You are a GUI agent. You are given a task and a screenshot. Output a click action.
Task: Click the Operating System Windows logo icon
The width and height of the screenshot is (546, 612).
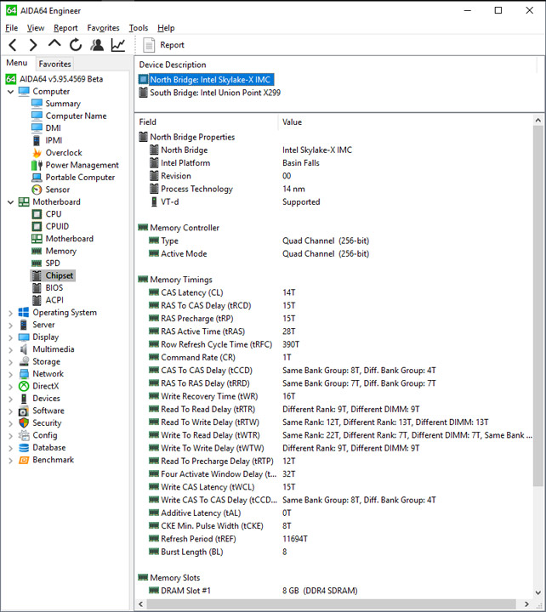click(x=24, y=312)
